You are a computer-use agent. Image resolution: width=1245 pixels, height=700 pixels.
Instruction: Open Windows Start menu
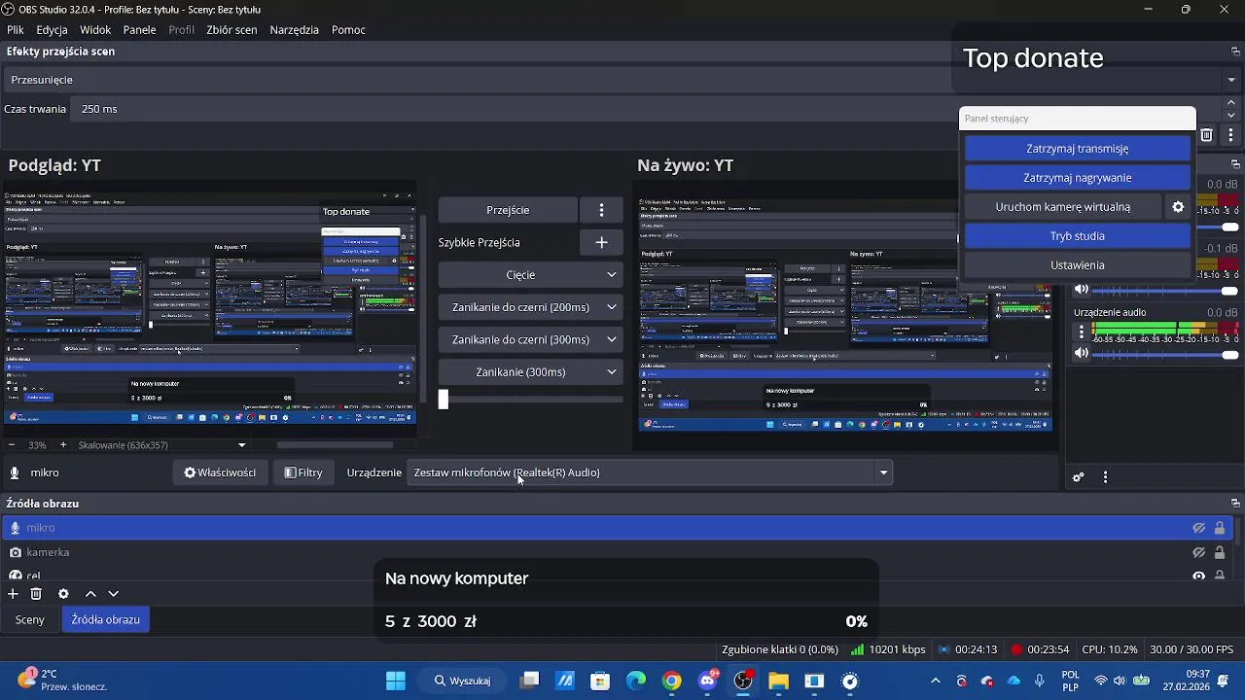point(396,681)
